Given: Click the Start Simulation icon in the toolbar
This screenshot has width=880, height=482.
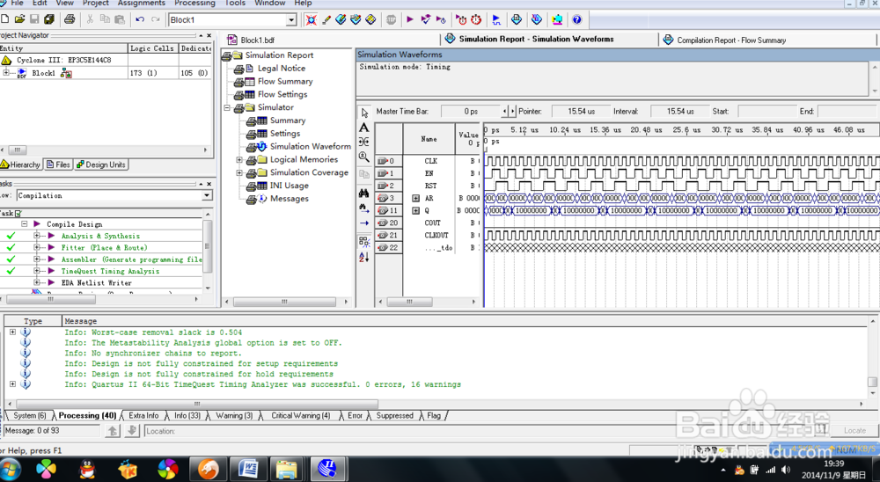Looking at the screenshot, I should pos(496,19).
